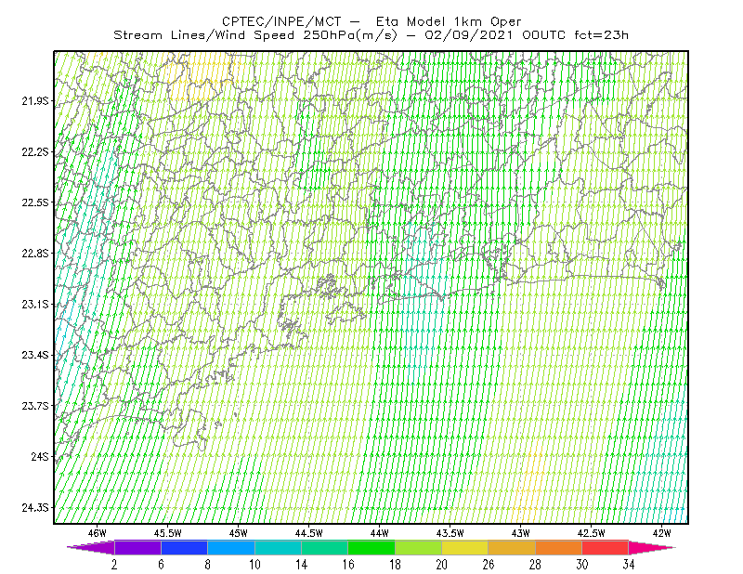This screenshot has height=574, width=743.
Task: Click the legend value 2
Action: [x=114, y=565]
